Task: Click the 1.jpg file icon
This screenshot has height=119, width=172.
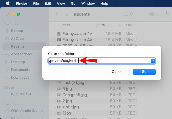Action: (59, 113)
